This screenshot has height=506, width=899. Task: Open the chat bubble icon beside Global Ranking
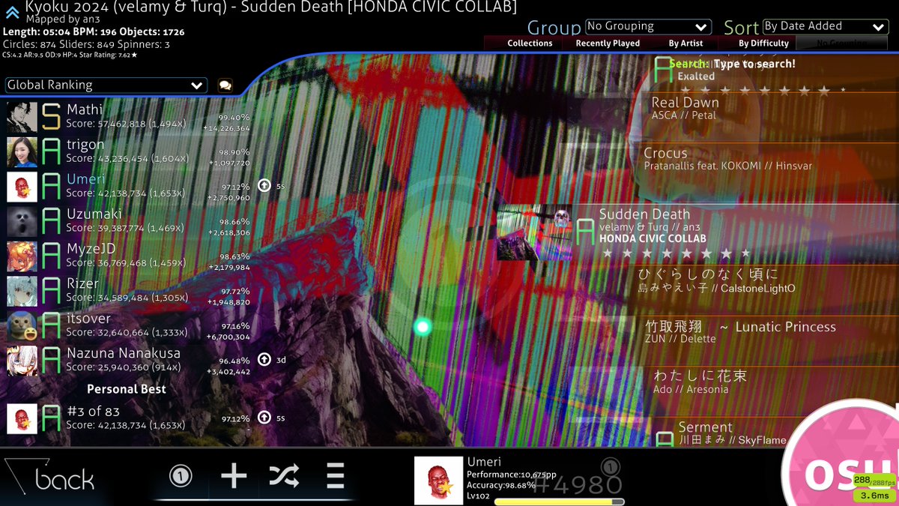click(x=225, y=85)
